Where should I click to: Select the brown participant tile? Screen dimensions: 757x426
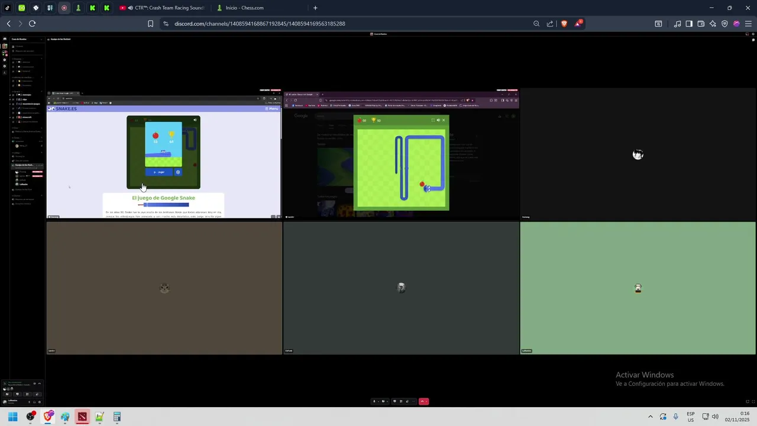point(164,288)
